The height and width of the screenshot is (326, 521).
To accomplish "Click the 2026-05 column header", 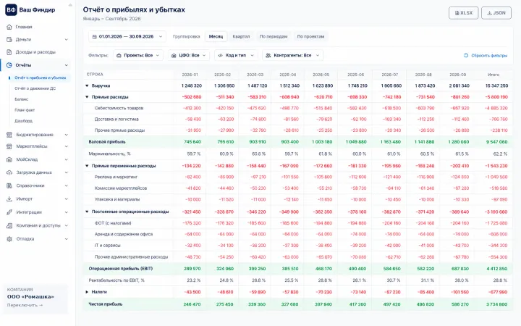I will coord(321,75).
